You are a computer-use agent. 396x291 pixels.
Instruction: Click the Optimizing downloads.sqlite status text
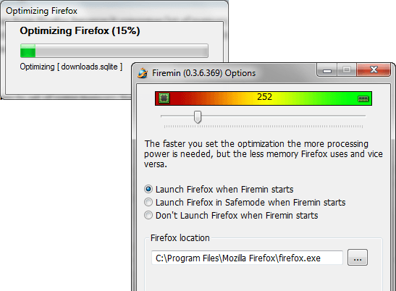[71, 67]
